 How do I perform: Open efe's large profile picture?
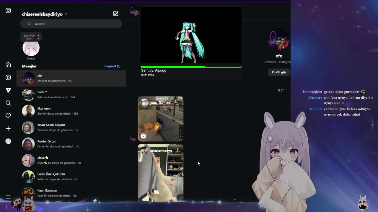pos(279,39)
